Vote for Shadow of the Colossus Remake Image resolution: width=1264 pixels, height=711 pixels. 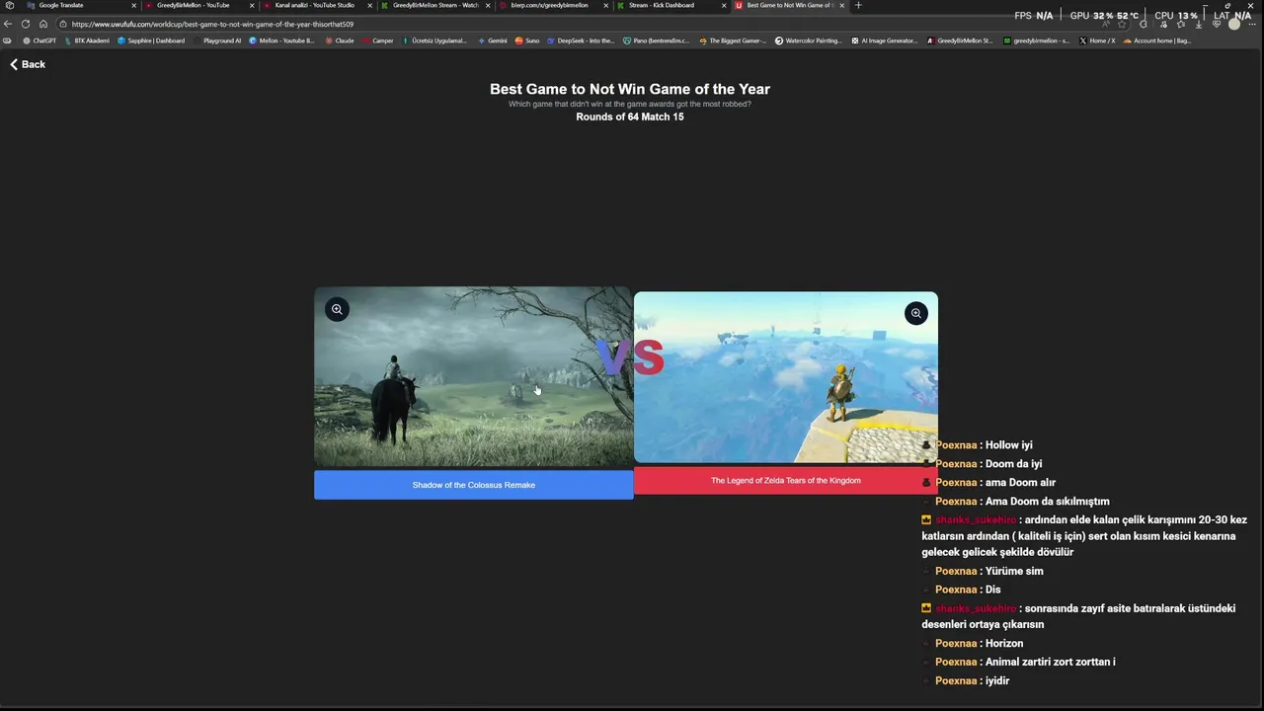click(474, 485)
